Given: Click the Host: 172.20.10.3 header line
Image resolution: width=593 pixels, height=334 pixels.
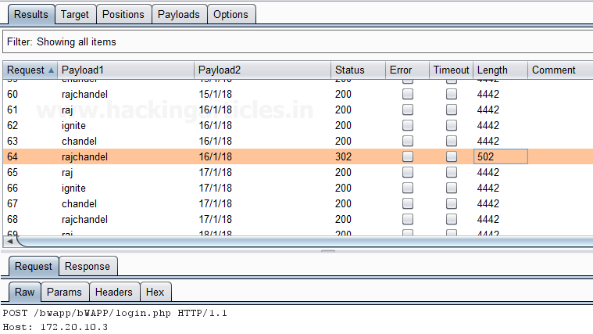Looking at the screenshot, I should tap(55, 327).
